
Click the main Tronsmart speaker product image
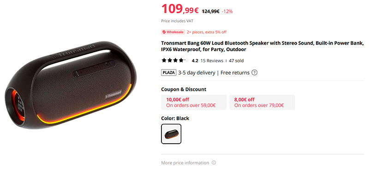(x=71, y=85)
